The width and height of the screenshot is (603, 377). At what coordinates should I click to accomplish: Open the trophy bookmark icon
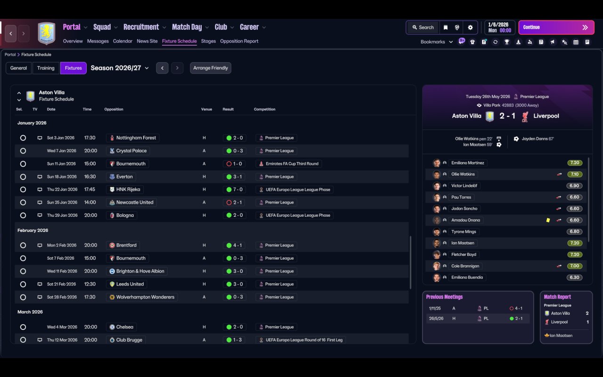pos(507,42)
